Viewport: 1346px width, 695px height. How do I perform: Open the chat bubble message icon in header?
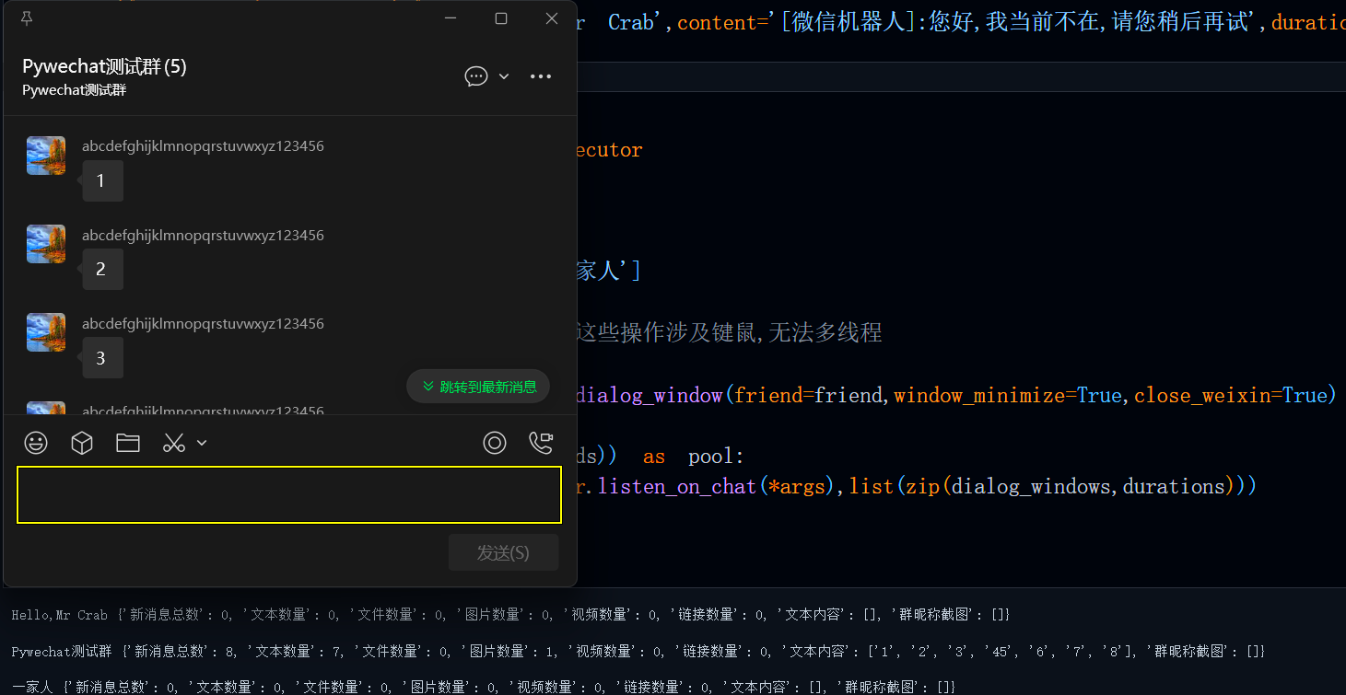(476, 76)
